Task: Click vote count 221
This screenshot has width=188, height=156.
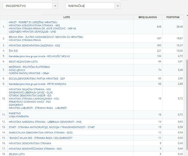Action: click(159, 51)
